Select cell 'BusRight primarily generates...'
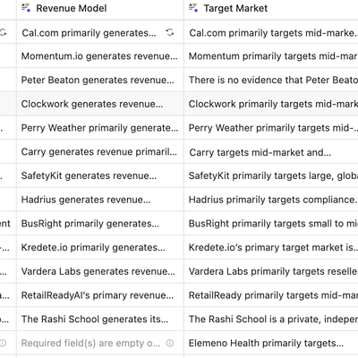The image size is (358, 358). (100, 223)
